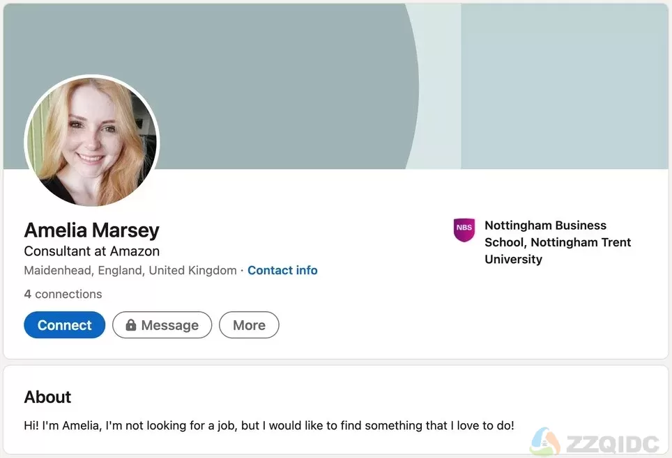Viewport: 672px width, 458px height.
Task: Click the ZZQIDC watermark logo icon
Action: tap(546, 442)
